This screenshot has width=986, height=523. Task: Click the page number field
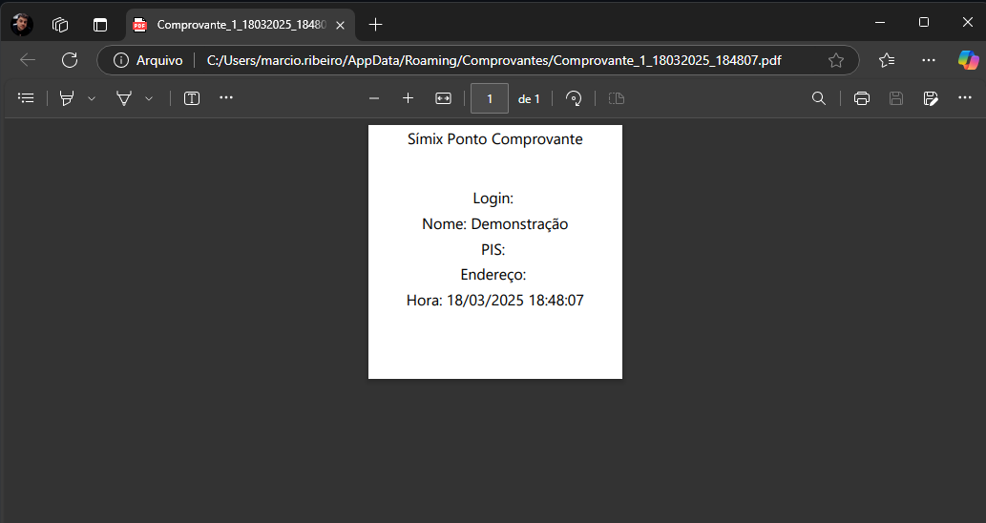[490, 98]
